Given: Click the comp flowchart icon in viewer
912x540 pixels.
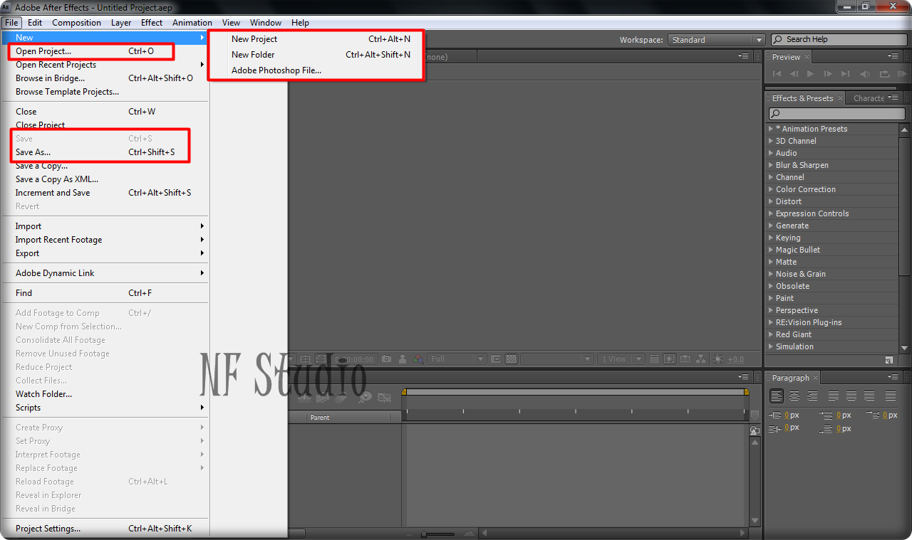Looking at the screenshot, I should 700,359.
